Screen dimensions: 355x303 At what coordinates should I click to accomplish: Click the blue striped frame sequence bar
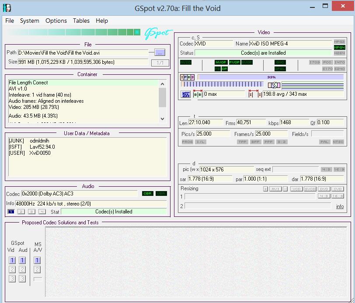pyautogui.click(x=223, y=84)
